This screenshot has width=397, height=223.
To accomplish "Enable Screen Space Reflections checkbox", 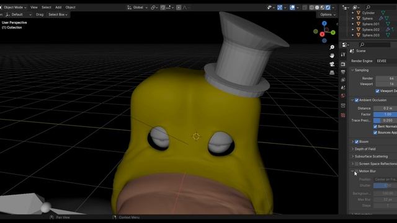I will click(x=357, y=164).
